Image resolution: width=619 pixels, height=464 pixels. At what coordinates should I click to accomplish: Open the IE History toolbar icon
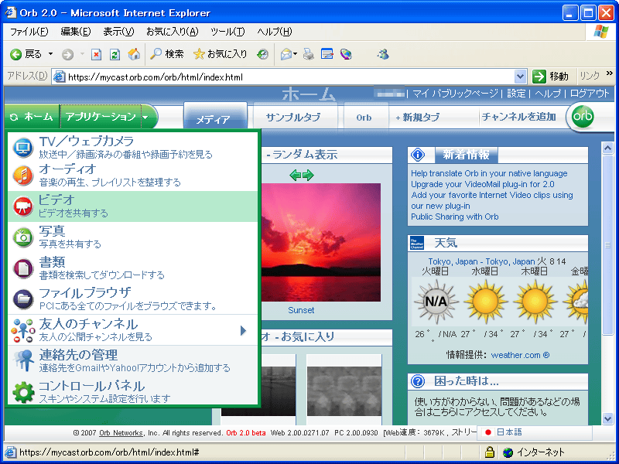tap(262, 54)
